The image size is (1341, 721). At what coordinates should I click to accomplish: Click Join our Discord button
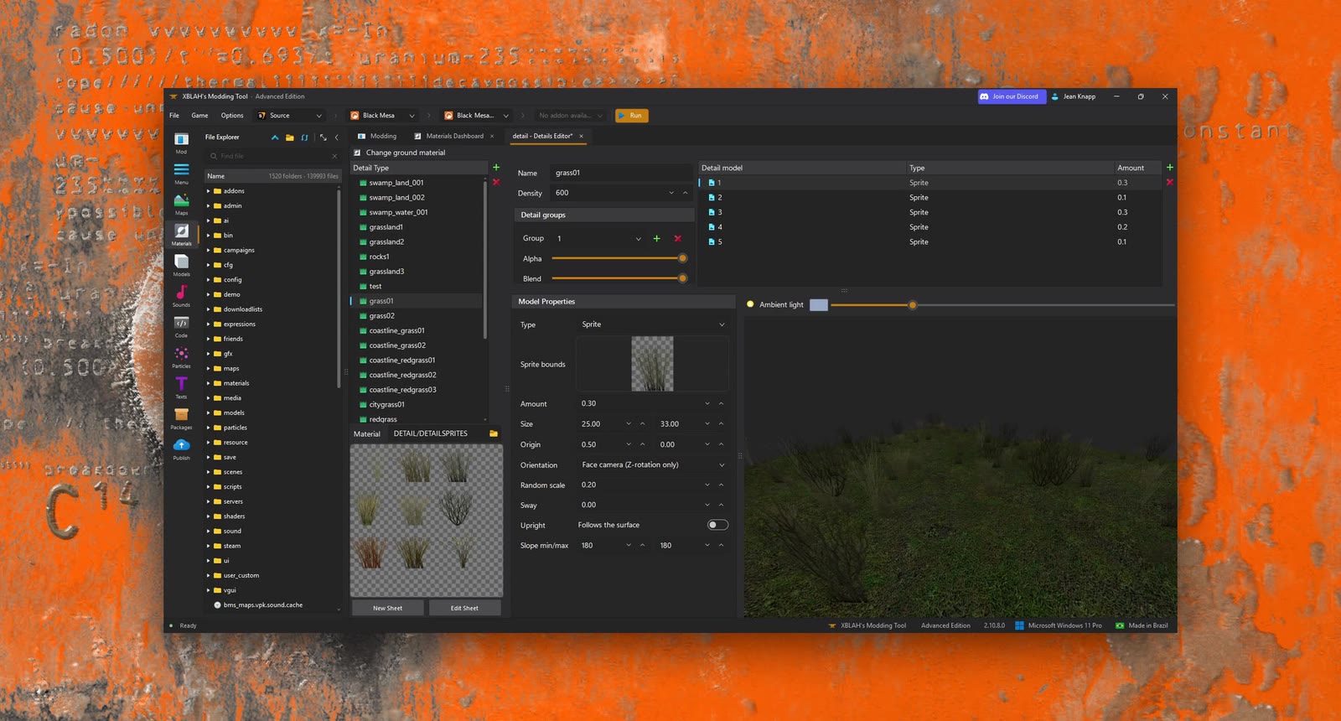pyautogui.click(x=1012, y=96)
